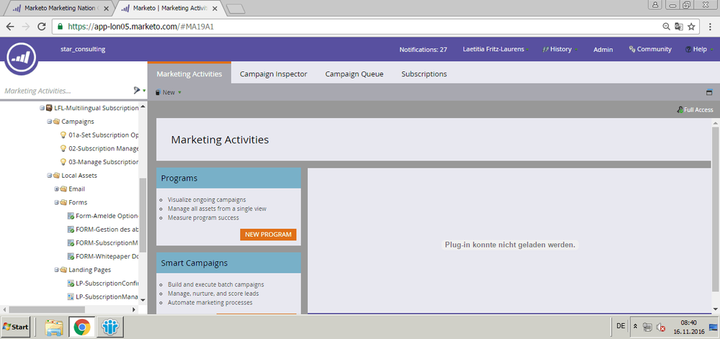Image resolution: width=720 pixels, height=339 pixels.
Task: Click the tree filter icon beside search
Action: tap(136, 91)
